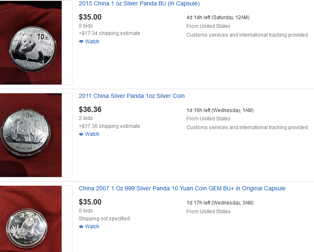This screenshot has height=252, width=314.
Task: Click the +$17.36 shipping estimate text
Action: pos(109,126)
